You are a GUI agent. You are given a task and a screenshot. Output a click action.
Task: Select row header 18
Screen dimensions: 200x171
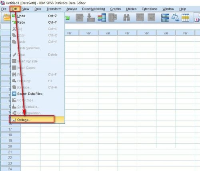point(10,135)
